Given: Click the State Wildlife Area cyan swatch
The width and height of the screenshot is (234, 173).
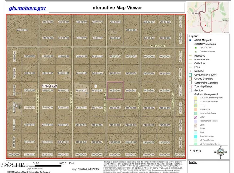Looking at the screenshot, I should [196, 136].
